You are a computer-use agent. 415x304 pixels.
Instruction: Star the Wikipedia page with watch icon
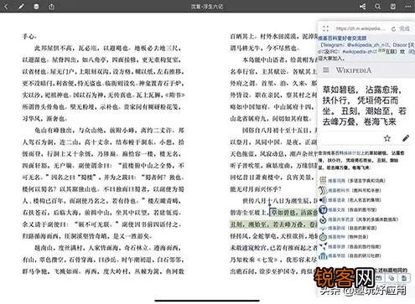pyautogui.click(x=387, y=138)
